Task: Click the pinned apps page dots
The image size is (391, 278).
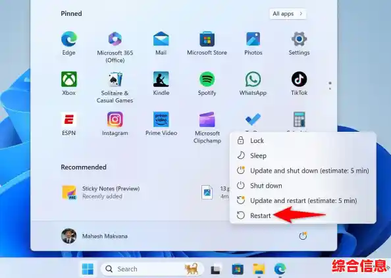Action: pyautogui.click(x=330, y=86)
